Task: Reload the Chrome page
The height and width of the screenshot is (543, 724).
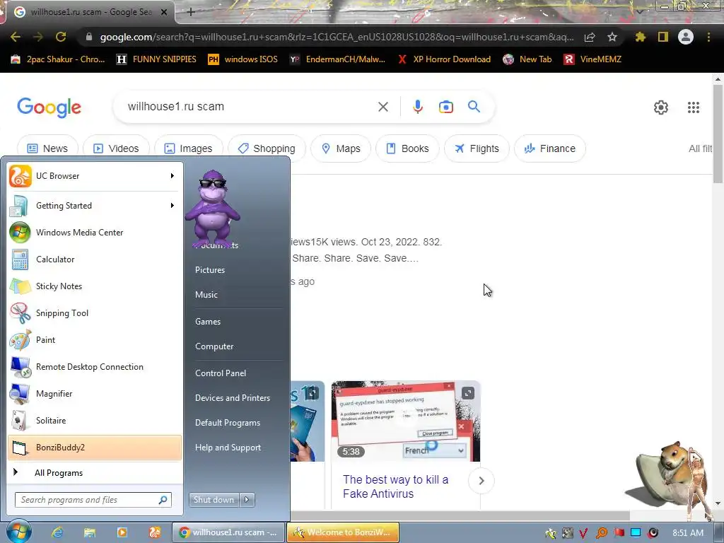Action: (x=61, y=37)
